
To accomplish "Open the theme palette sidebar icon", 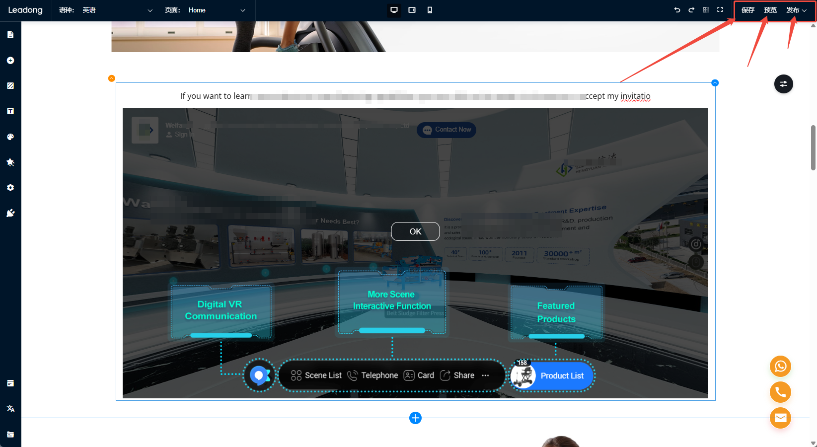I will [x=10, y=137].
